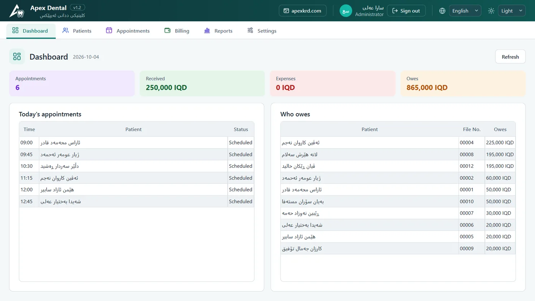Screen dimensions: 535x301
Task: Click the teal user avatar circle
Action: point(346,11)
